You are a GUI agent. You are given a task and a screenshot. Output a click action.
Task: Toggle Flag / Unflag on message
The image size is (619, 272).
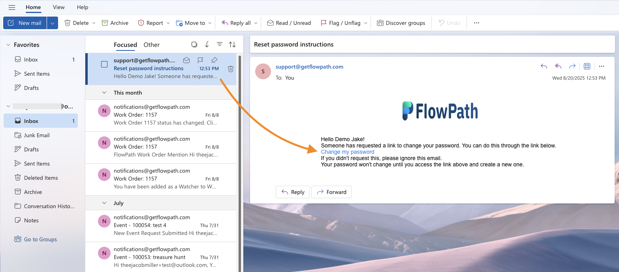coord(340,23)
